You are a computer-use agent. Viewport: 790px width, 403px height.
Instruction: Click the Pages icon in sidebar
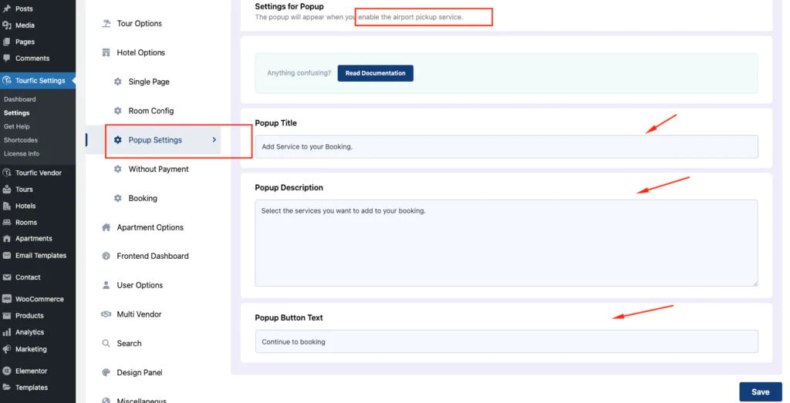tap(6, 42)
